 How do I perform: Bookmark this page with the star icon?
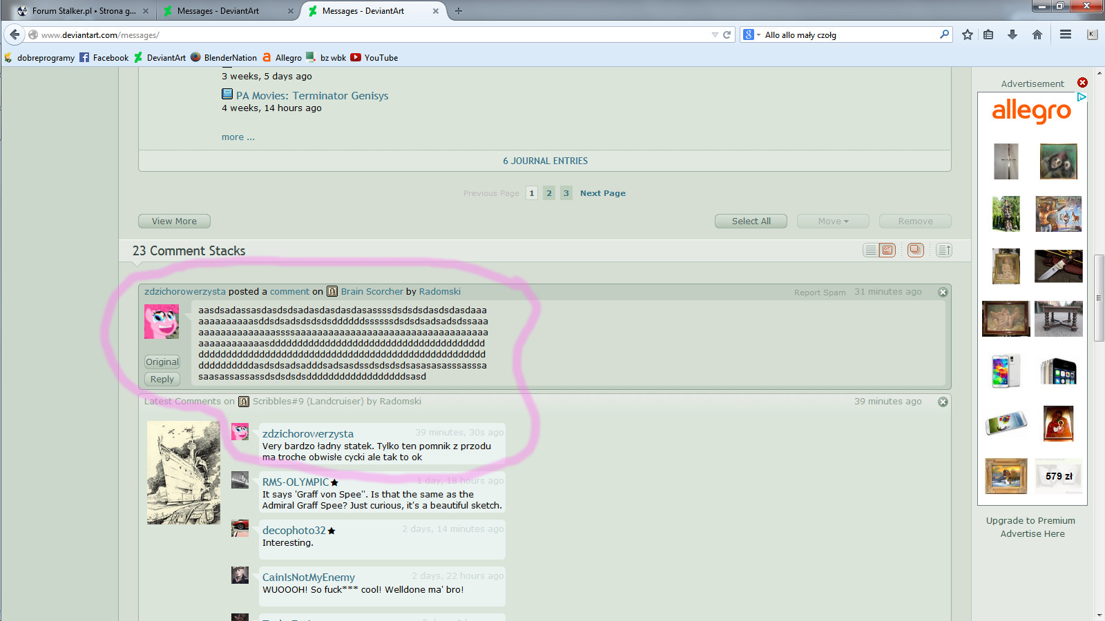967,34
